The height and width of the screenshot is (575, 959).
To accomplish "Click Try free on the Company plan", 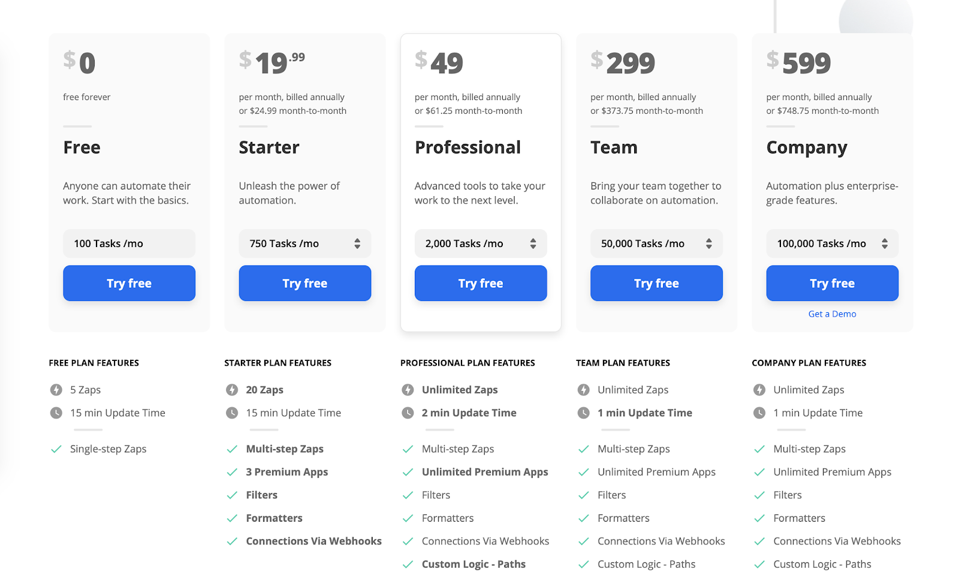I will coord(833,283).
